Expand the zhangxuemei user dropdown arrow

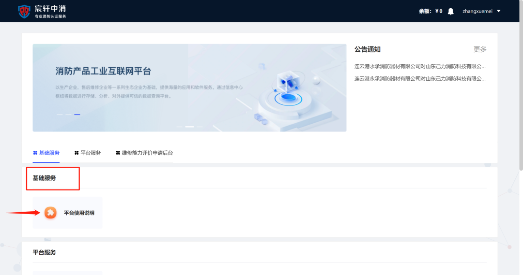coord(499,11)
